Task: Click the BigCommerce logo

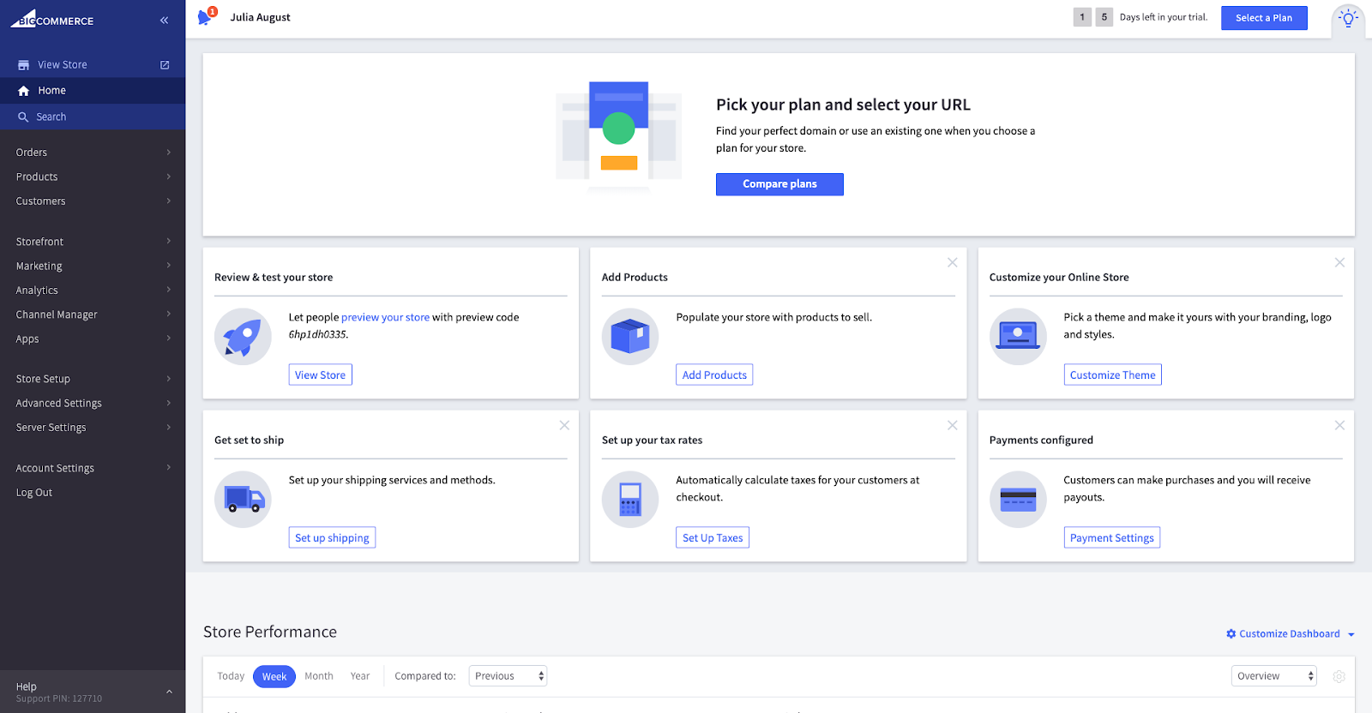Action: click(52, 19)
